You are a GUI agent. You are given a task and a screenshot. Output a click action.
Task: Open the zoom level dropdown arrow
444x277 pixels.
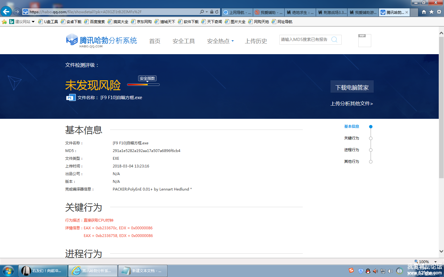435,262
